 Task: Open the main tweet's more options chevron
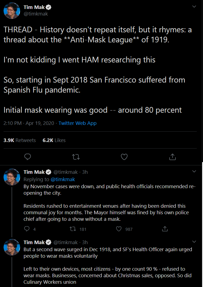[194, 7]
